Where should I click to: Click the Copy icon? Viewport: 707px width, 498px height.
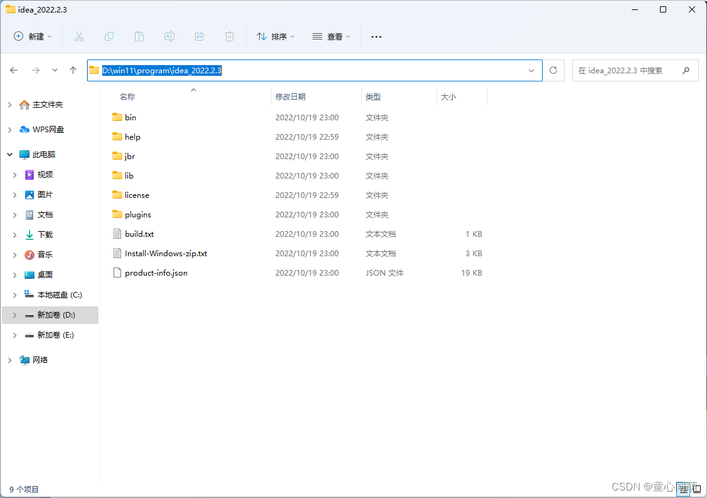coord(109,36)
